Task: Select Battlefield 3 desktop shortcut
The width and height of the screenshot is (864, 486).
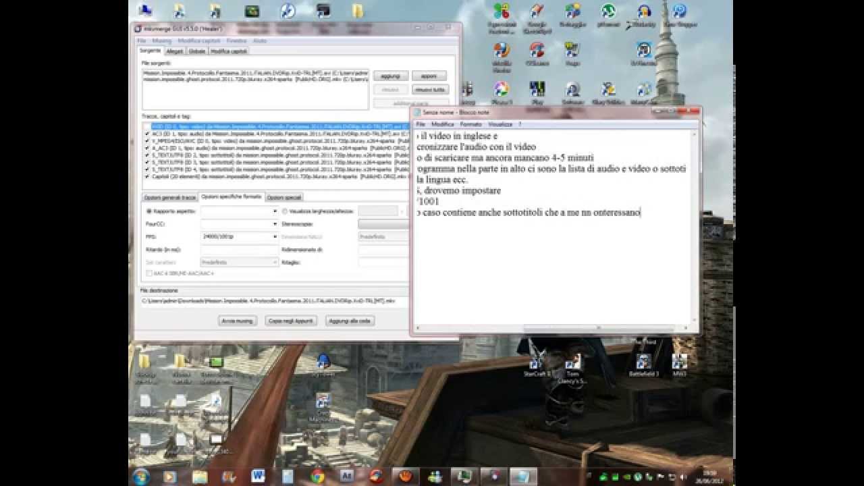Action: [643, 365]
